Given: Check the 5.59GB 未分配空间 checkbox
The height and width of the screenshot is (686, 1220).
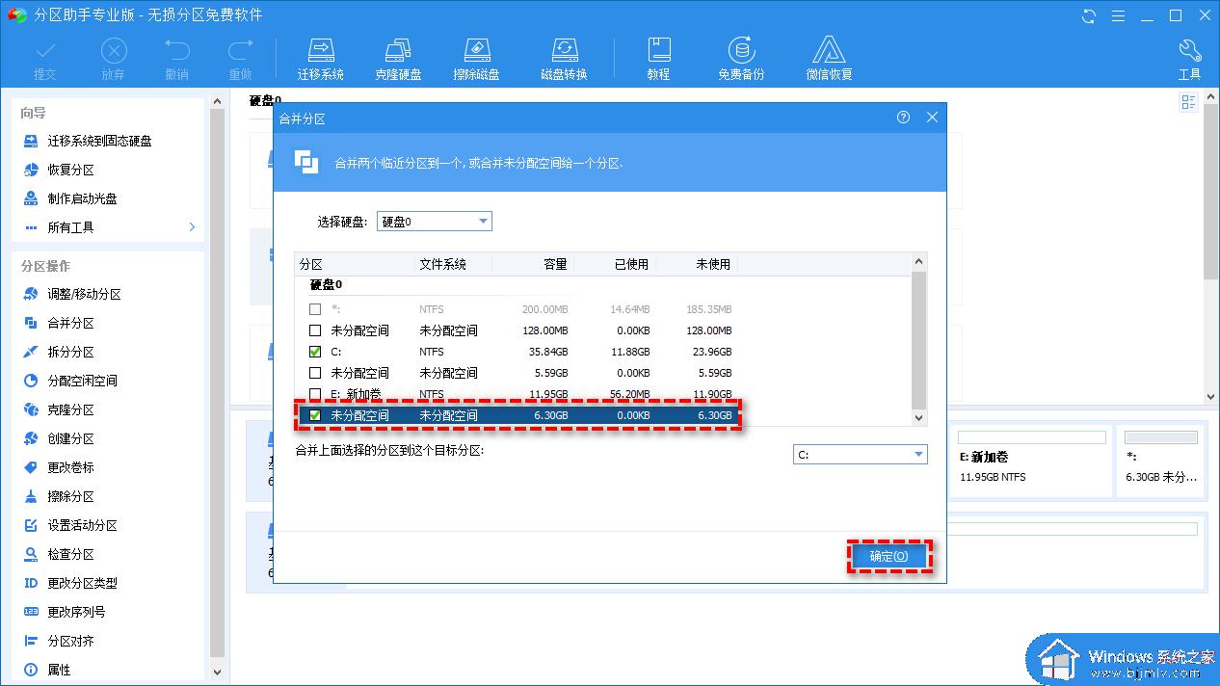Looking at the screenshot, I should [x=315, y=373].
